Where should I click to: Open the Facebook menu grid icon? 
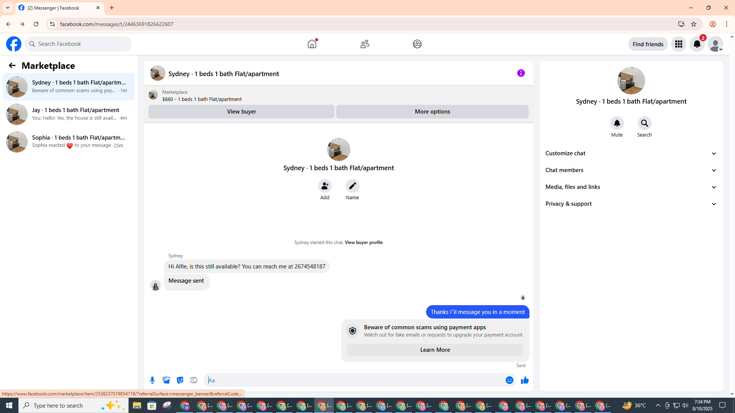click(678, 44)
